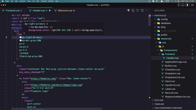Toggle bottom panel layout icon
196x110 pixels.
(x=183, y=5)
